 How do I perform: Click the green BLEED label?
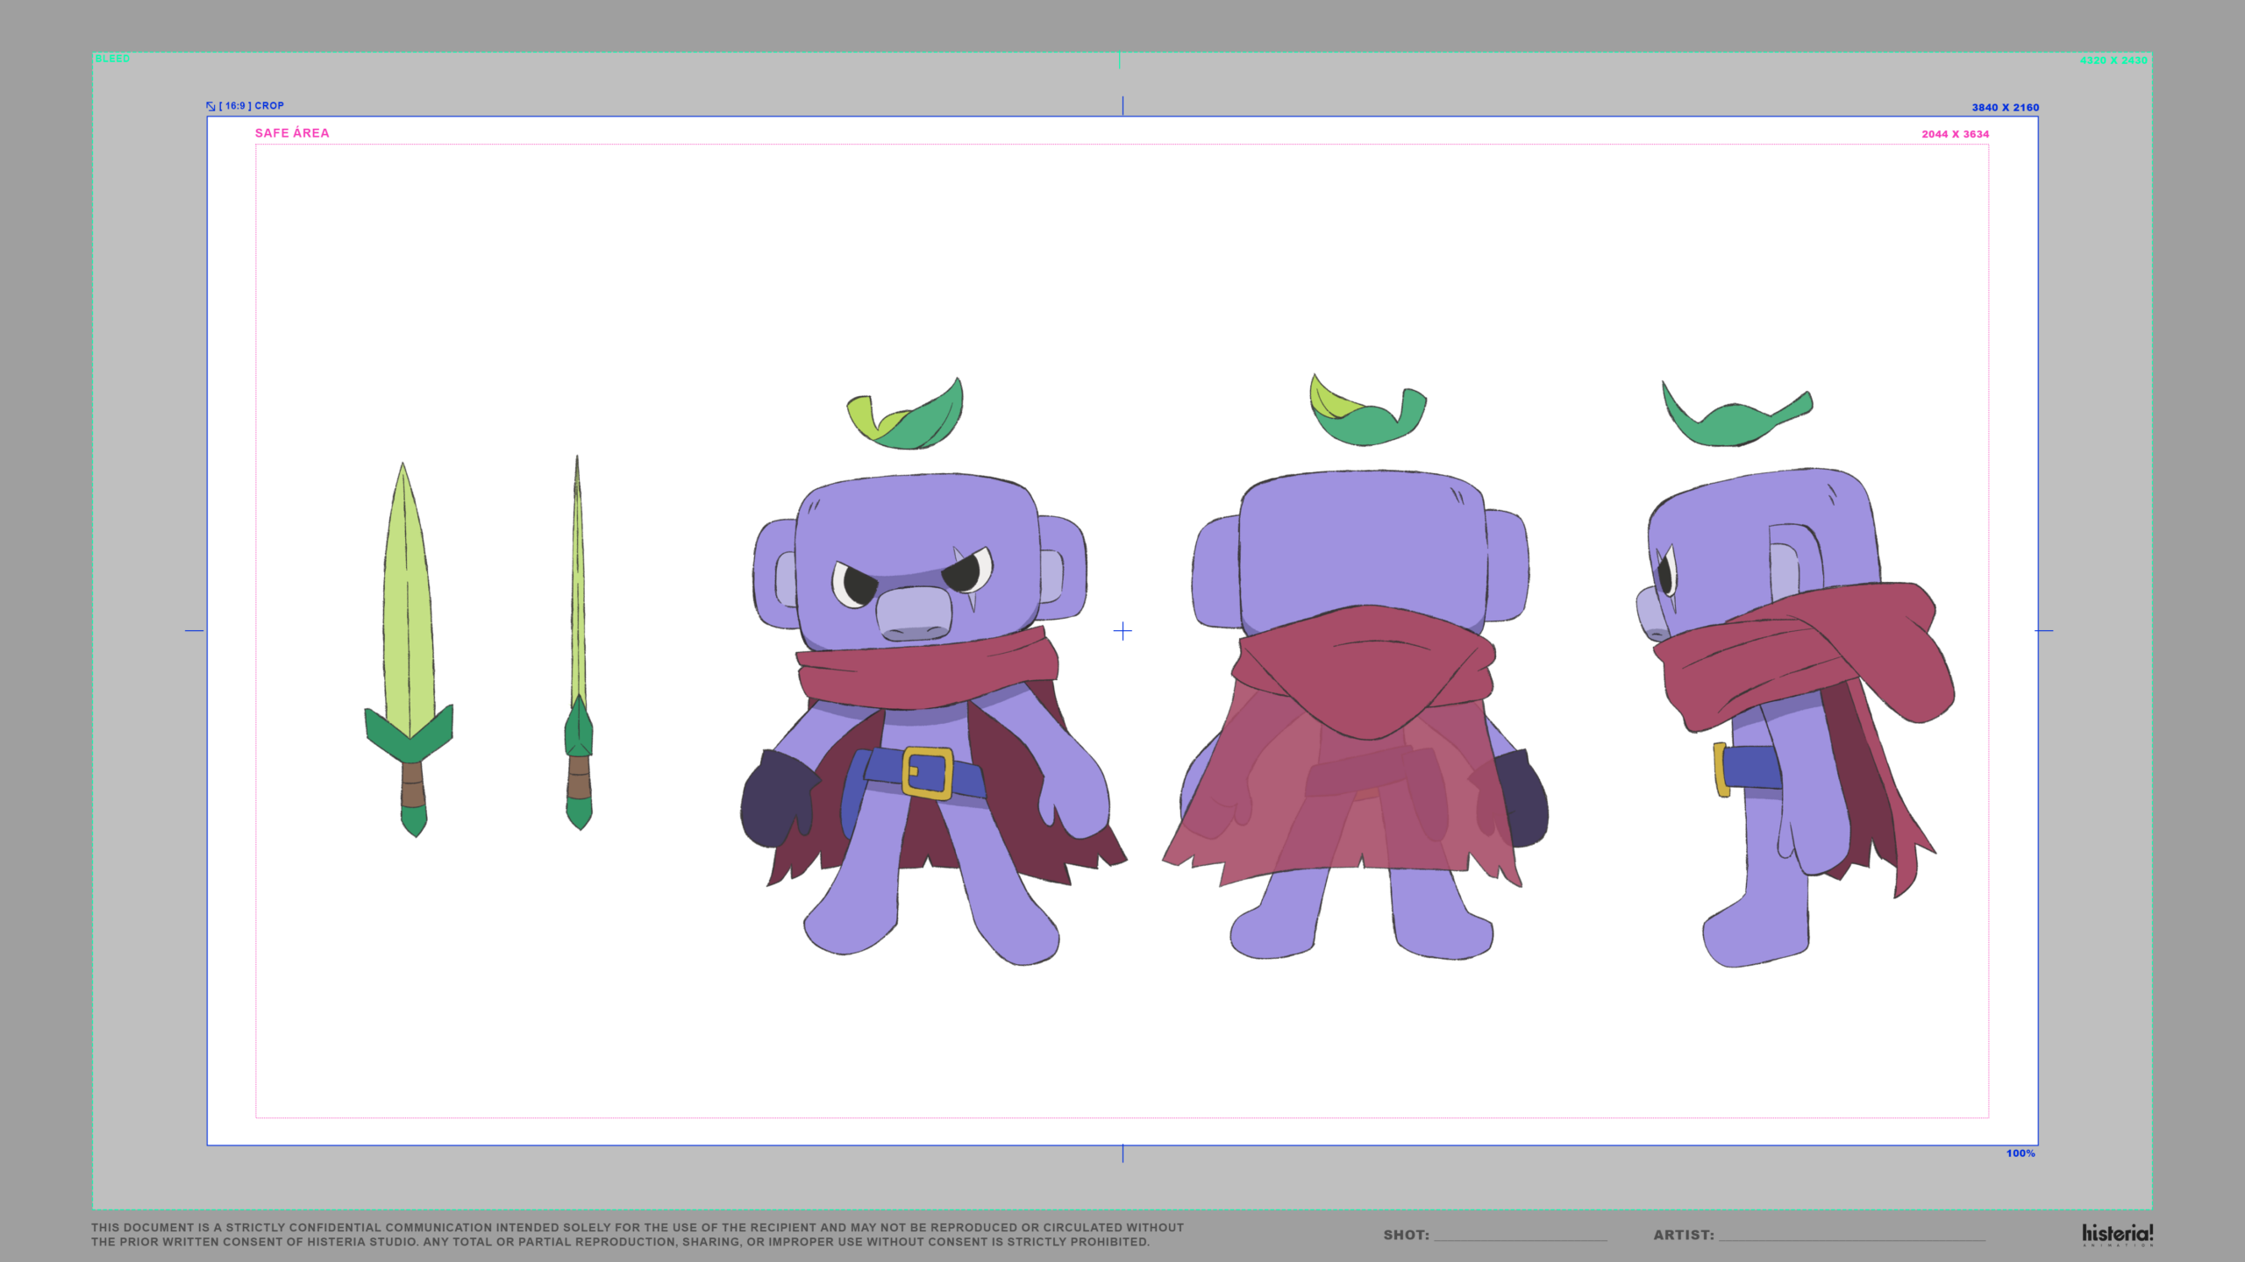(x=112, y=59)
